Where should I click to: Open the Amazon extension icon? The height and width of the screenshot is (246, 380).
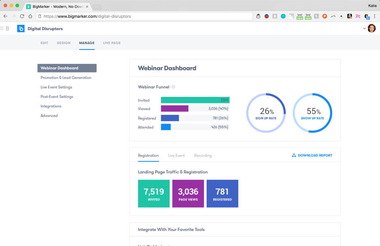click(x=349, y=16)
